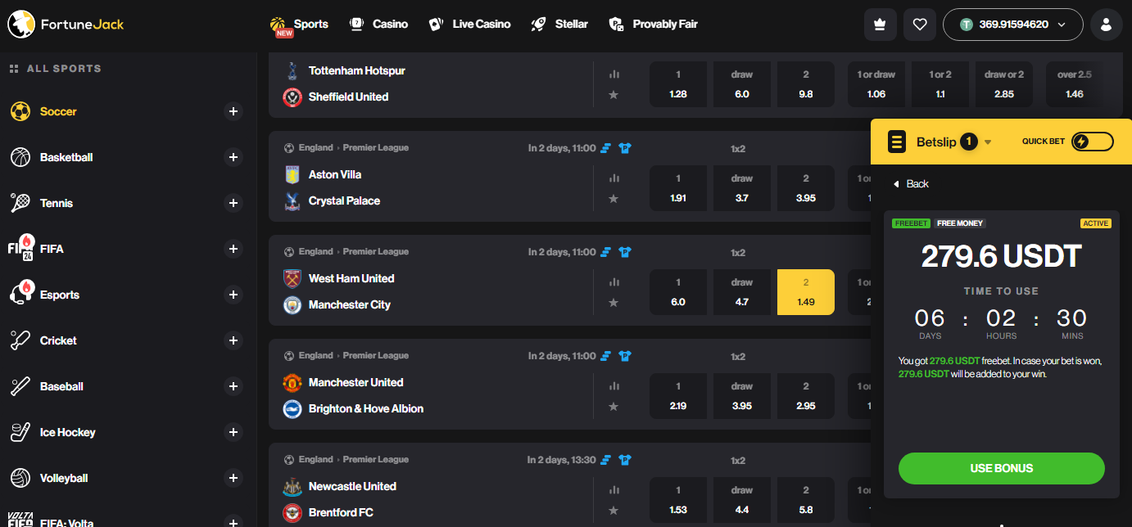Open the Live Casino menu
The width and height of the screenshot is (1132, 527).
(470, 25)
